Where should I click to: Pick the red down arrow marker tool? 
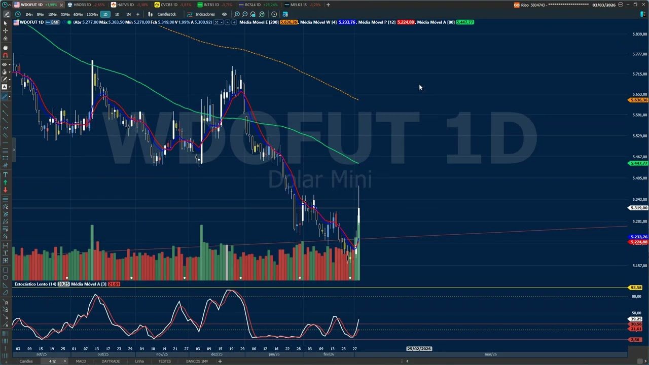click(x=6, y=190)
